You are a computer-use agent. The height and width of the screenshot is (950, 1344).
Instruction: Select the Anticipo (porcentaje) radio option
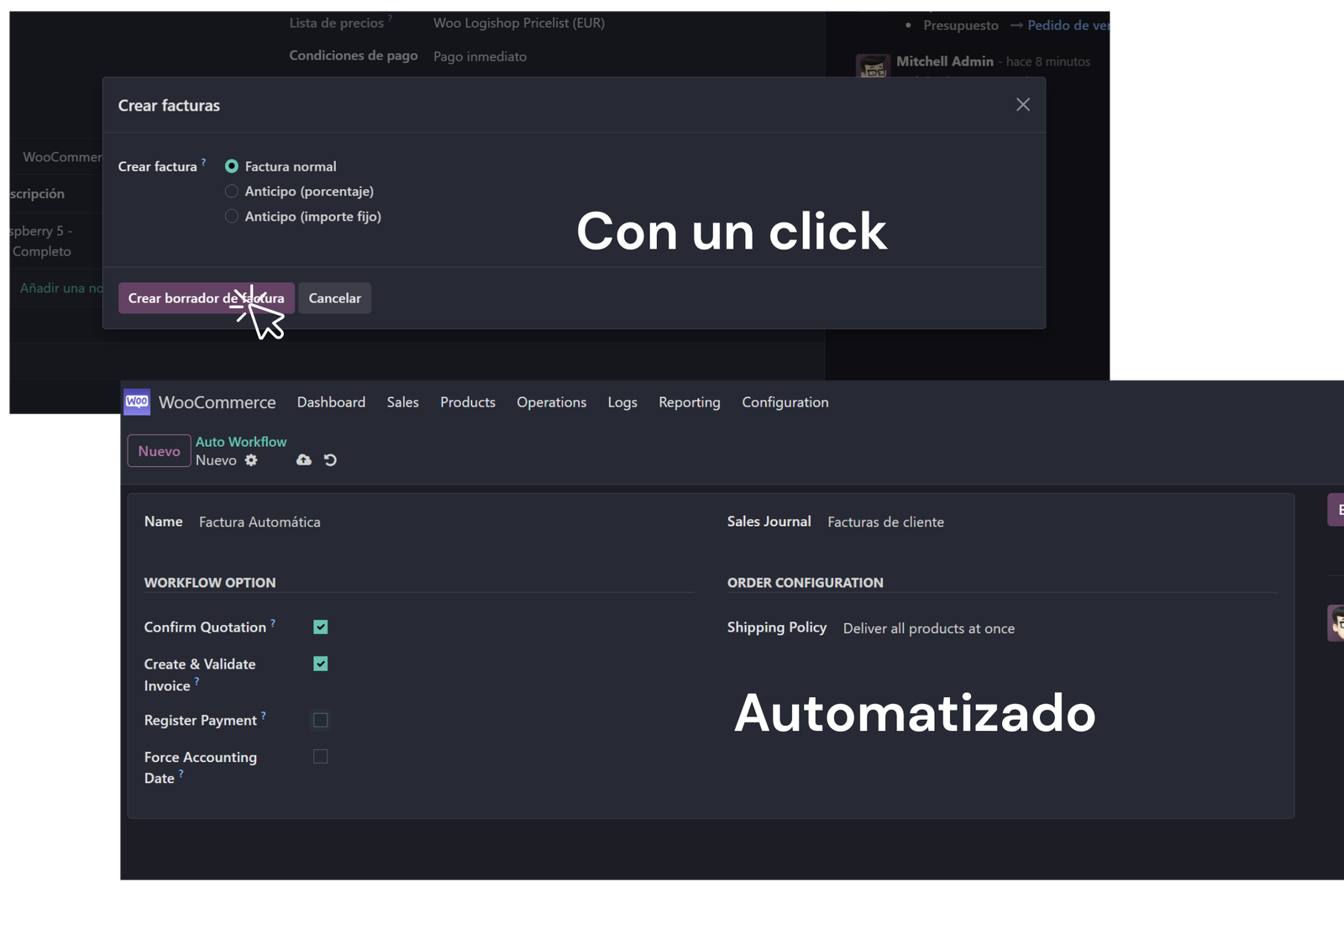click(x=231, y=191)
